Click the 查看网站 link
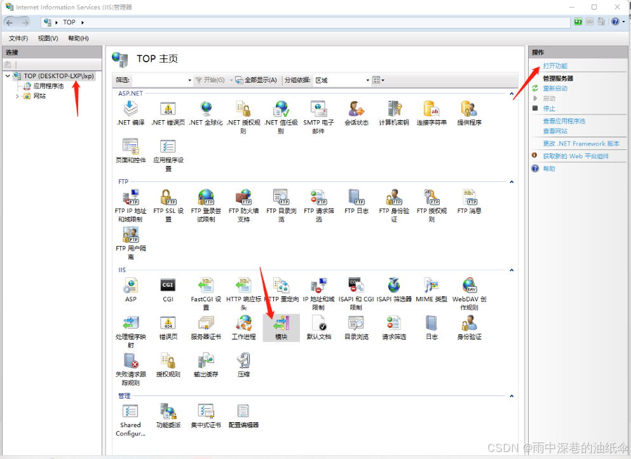 (555, 131)
